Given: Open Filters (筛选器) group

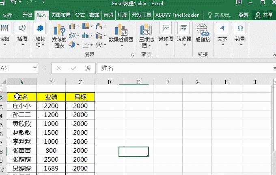Looking at the screenshot, I should 184,35.
